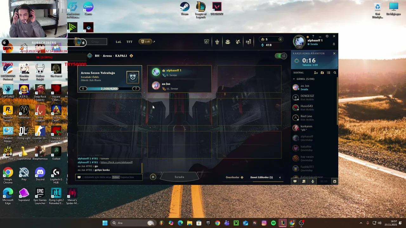The image size is (406, 228).
Task: Open au Jus in friends list
Action: (x=314, y=87)
